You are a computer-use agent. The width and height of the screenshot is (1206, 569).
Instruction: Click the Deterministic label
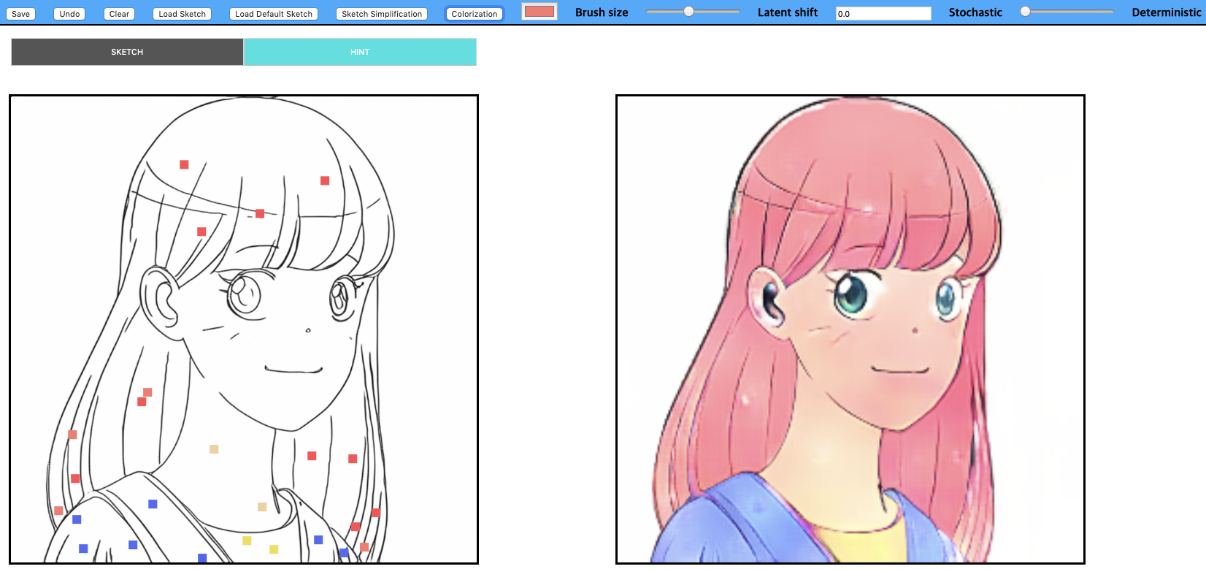(1167, 12)
